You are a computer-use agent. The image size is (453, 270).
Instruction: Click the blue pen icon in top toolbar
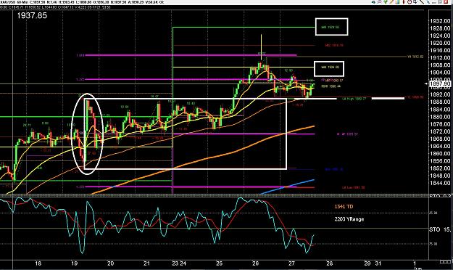[428, 2]
